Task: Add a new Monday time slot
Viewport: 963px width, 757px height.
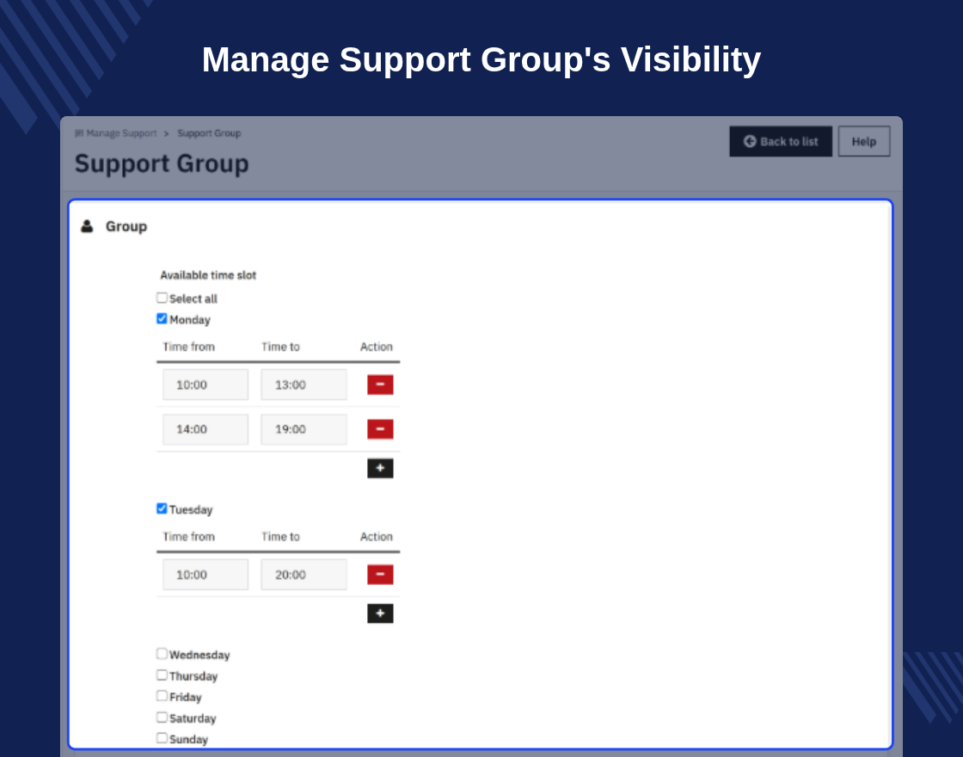Action: pyautogui.click(x=380, y=468)
